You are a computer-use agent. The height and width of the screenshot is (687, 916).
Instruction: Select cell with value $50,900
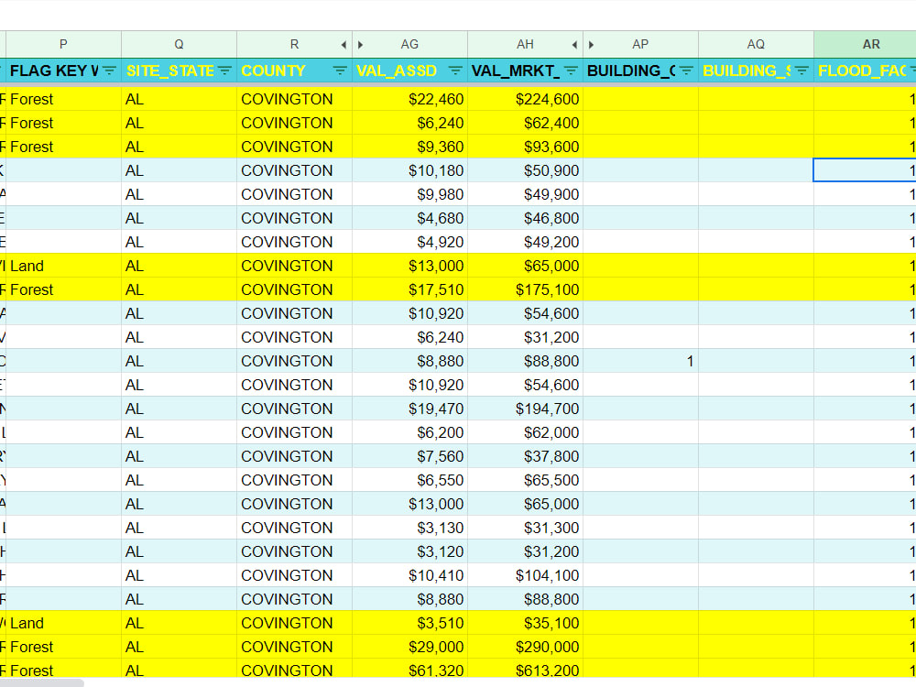[x=525, y=170]
